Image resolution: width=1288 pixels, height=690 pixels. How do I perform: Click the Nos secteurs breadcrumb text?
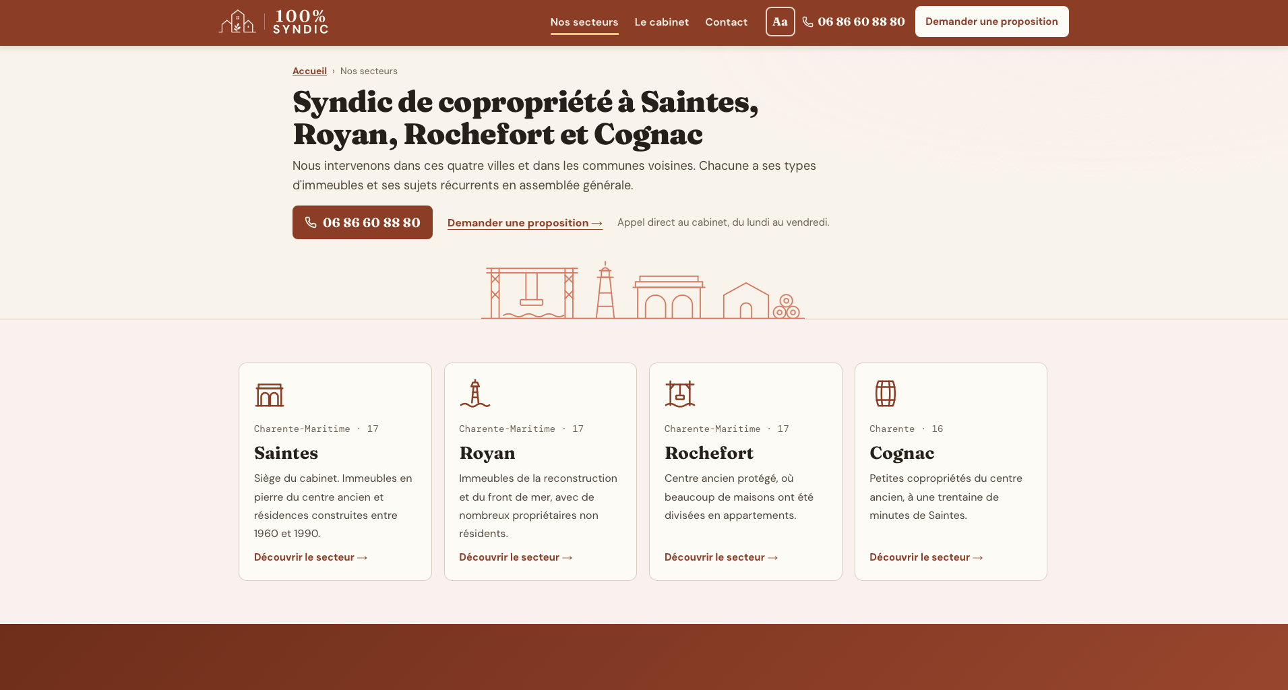pyautogui.click(x=369, y=71)
